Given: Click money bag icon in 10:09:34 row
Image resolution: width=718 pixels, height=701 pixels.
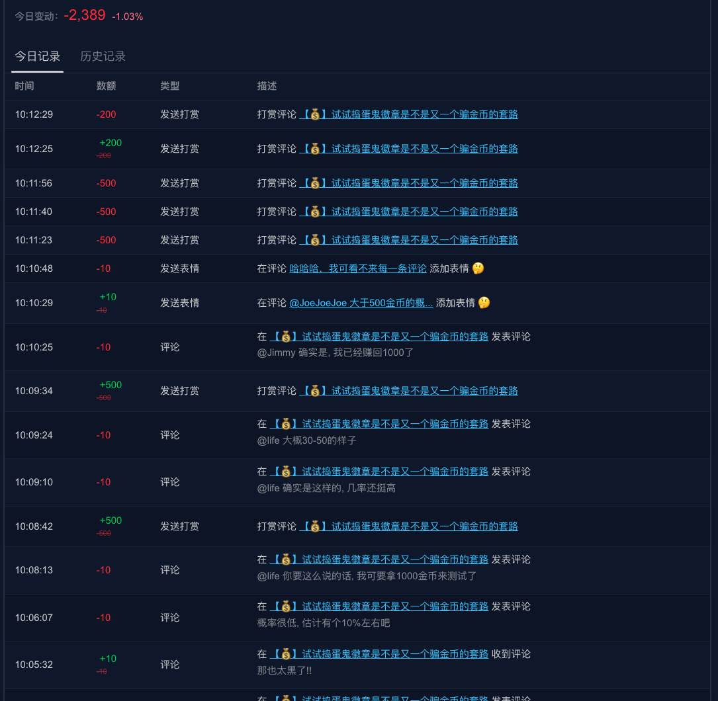Looking at the screenshot, I should point(315,391).
